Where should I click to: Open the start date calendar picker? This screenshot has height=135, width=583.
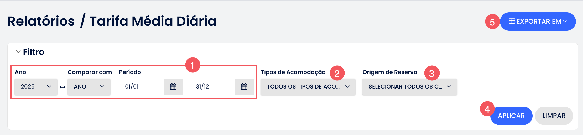point(173,87)
